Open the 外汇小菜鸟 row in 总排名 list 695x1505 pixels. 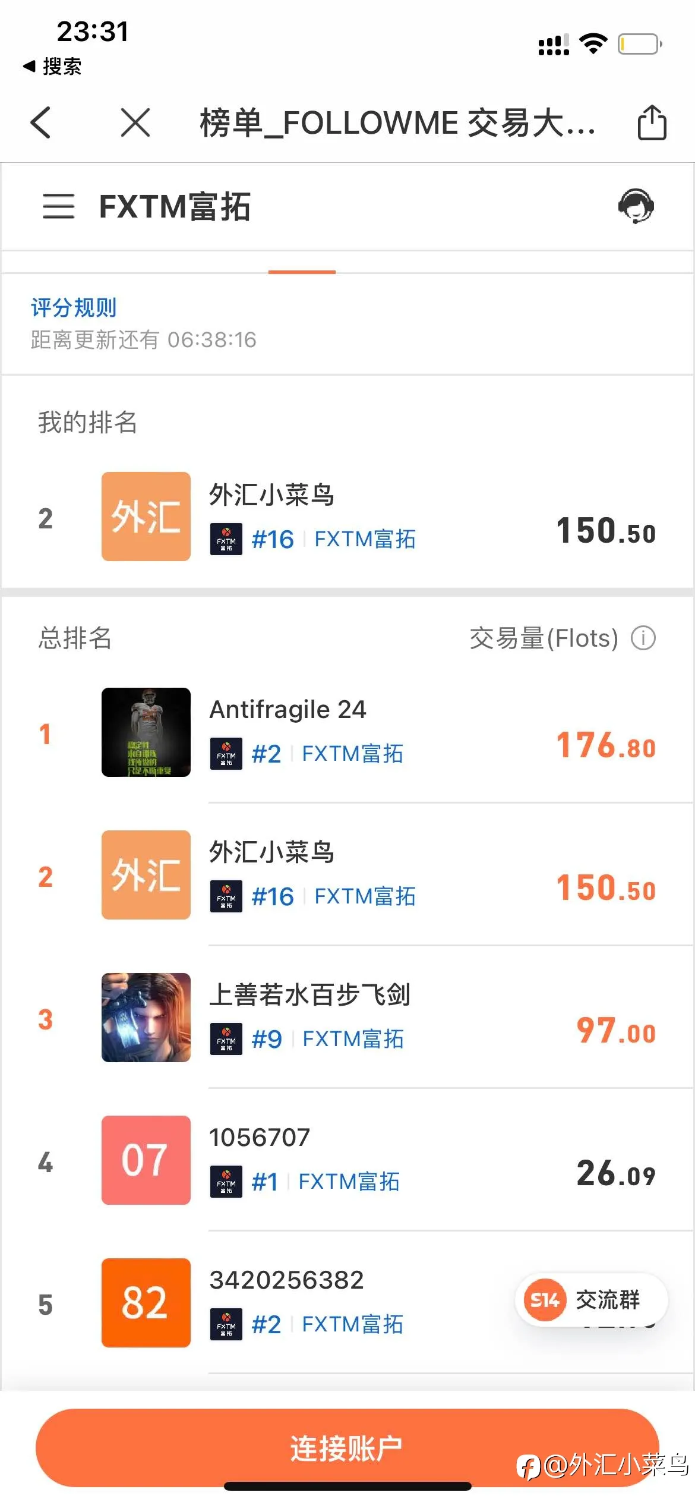347,875
